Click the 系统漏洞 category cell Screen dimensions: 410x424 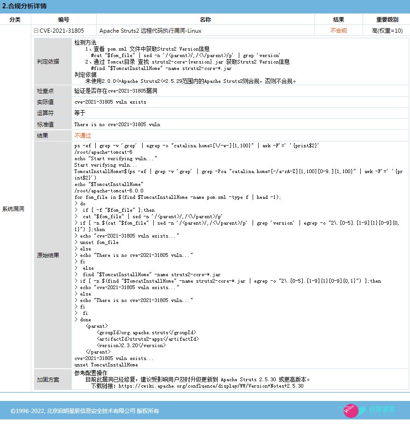[13, 209]
